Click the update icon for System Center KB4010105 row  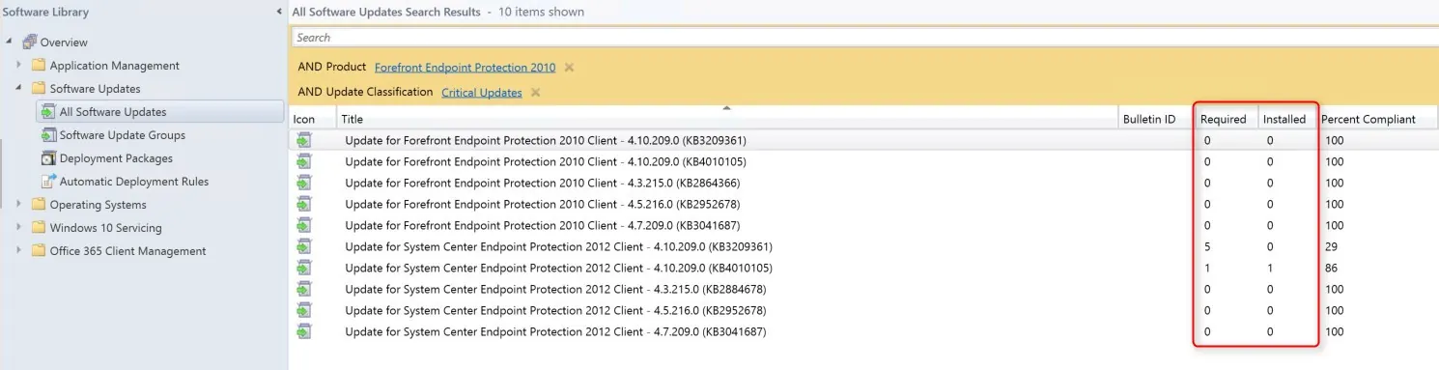304,268
